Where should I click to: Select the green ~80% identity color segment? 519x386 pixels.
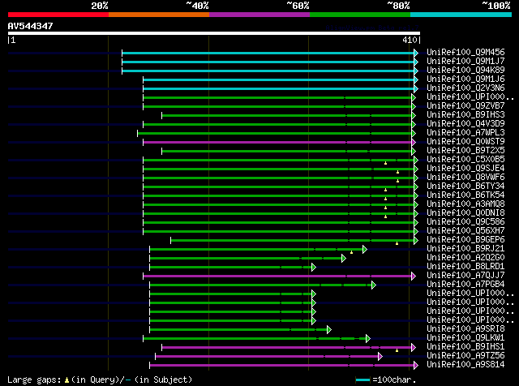click(x=360, y=15)
